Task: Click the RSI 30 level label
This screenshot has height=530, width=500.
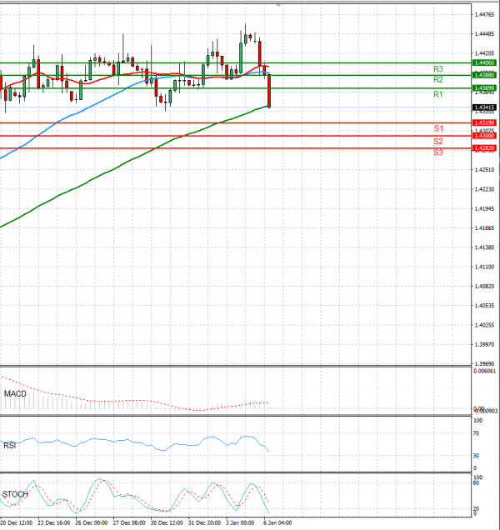Action: pos(476,456)
